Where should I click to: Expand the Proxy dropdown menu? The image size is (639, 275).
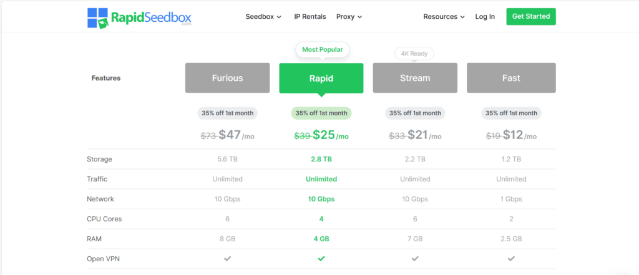[x=349, y=17]
